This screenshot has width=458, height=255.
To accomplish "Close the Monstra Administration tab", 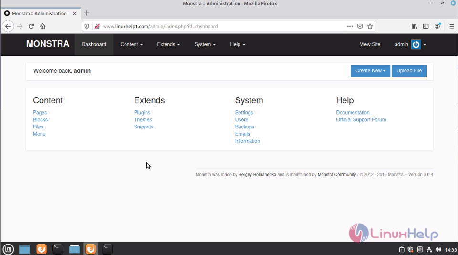I will (x=75, y=13).
